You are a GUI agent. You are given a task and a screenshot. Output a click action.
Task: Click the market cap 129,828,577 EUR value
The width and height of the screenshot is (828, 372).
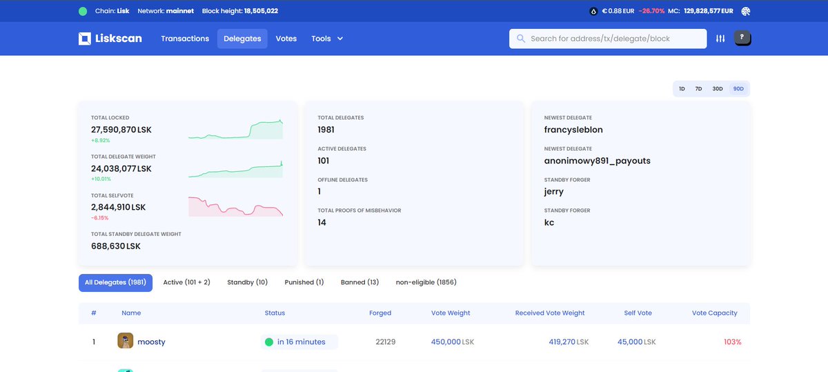click(709, 11)
